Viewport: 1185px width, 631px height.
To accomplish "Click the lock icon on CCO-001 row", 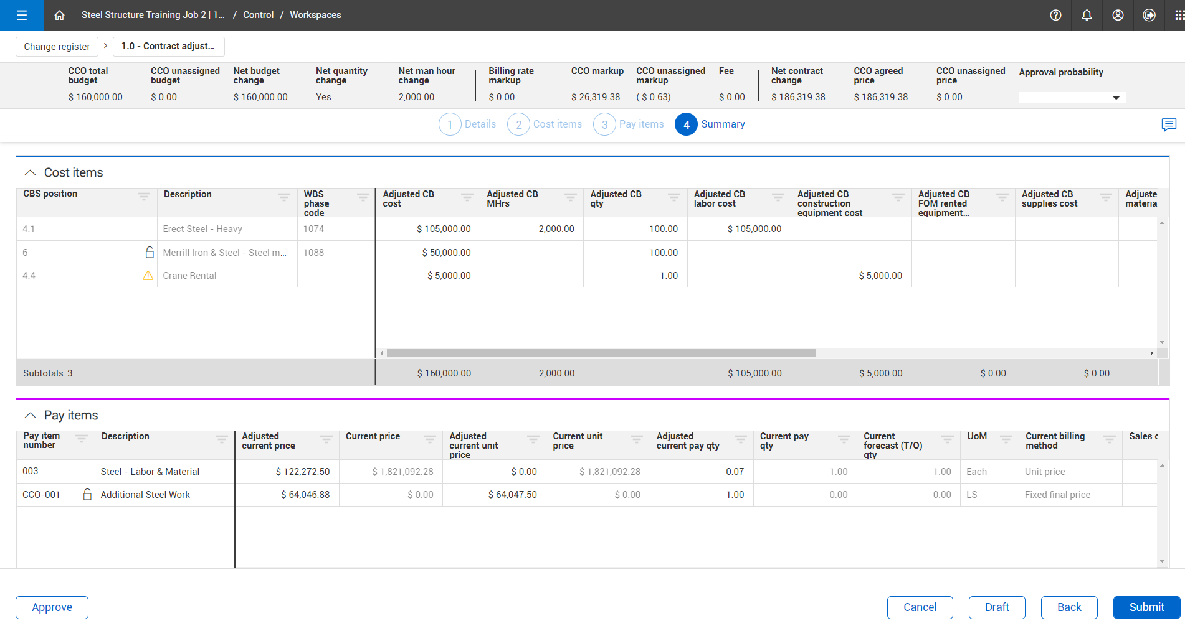I will tap(87, 495).
